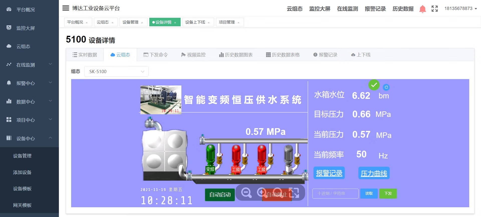The height and width of the screenshot is (217, 481).
Task: Toggle fullscreen mode icon in header
Action: (x=435, y=9)
